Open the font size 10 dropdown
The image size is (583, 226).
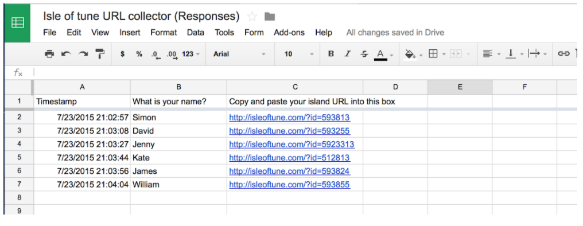click(x=299, y=54)
